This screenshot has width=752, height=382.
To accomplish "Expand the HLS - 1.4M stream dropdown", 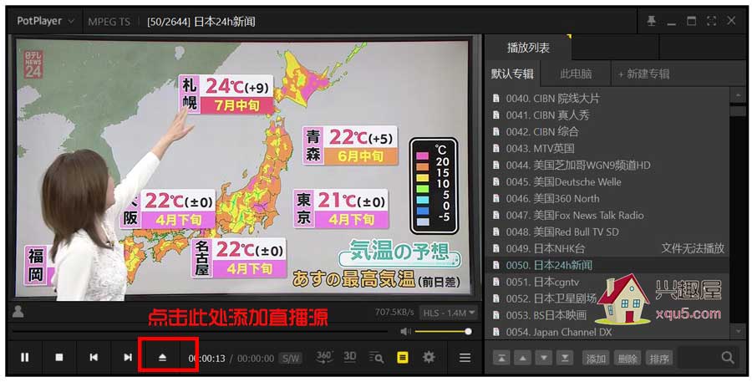I will 449,313.
